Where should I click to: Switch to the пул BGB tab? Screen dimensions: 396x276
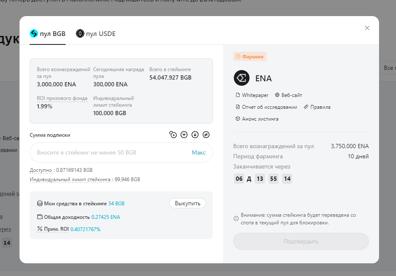pos(47,34)
